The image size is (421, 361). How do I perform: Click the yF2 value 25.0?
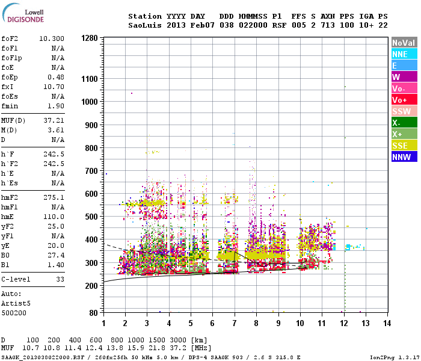point(56,226)
